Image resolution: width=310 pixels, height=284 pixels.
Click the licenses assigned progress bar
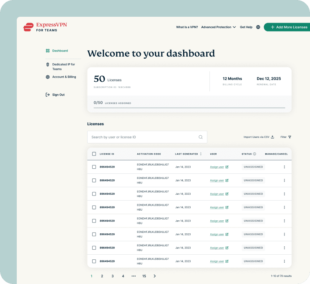[x=189, y=108]
